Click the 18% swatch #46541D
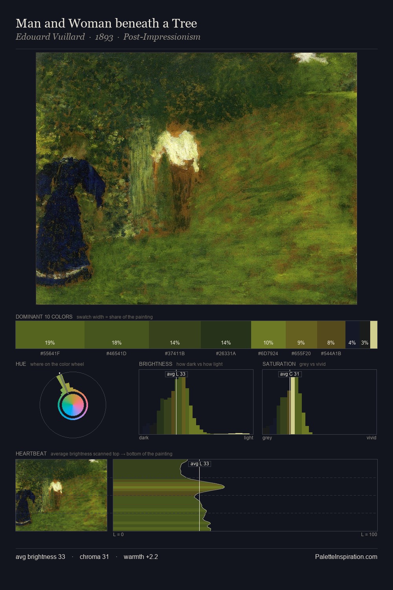Viewport: 393px width, 590px height. pyautogui.click(x=117, y=335)
